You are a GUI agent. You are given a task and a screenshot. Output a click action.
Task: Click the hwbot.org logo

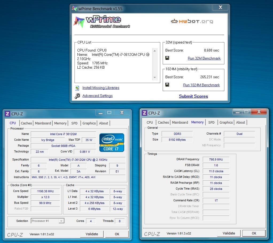click(192, 21)
